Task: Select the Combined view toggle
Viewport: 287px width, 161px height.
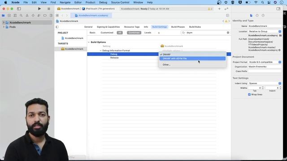Action: click(x=134, y=33)
